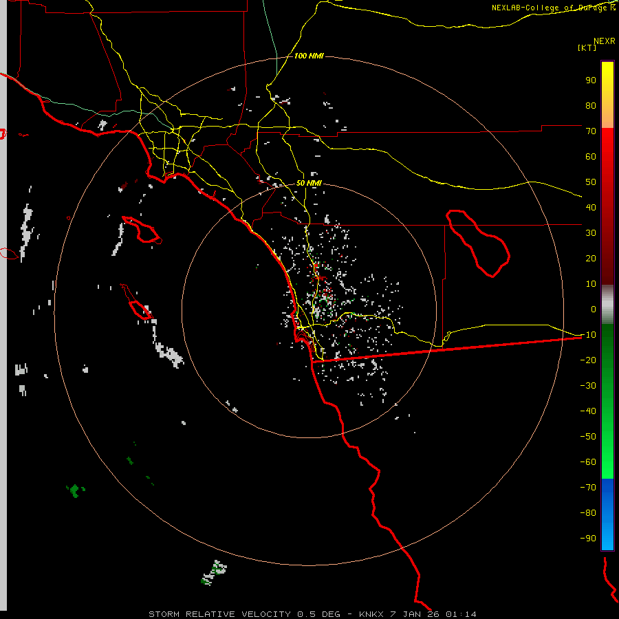Click the 7 JAN 26 date in the caption
The image size is (619, 619).
[x=415, y=614]
